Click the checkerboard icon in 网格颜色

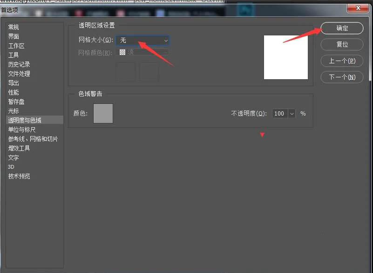tap(122, 52)
